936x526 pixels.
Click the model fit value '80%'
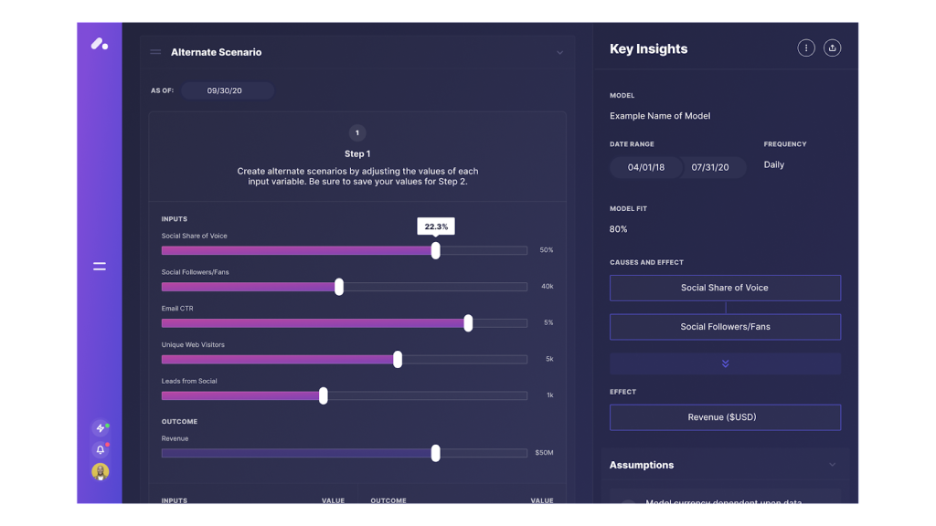click(619, 229)
